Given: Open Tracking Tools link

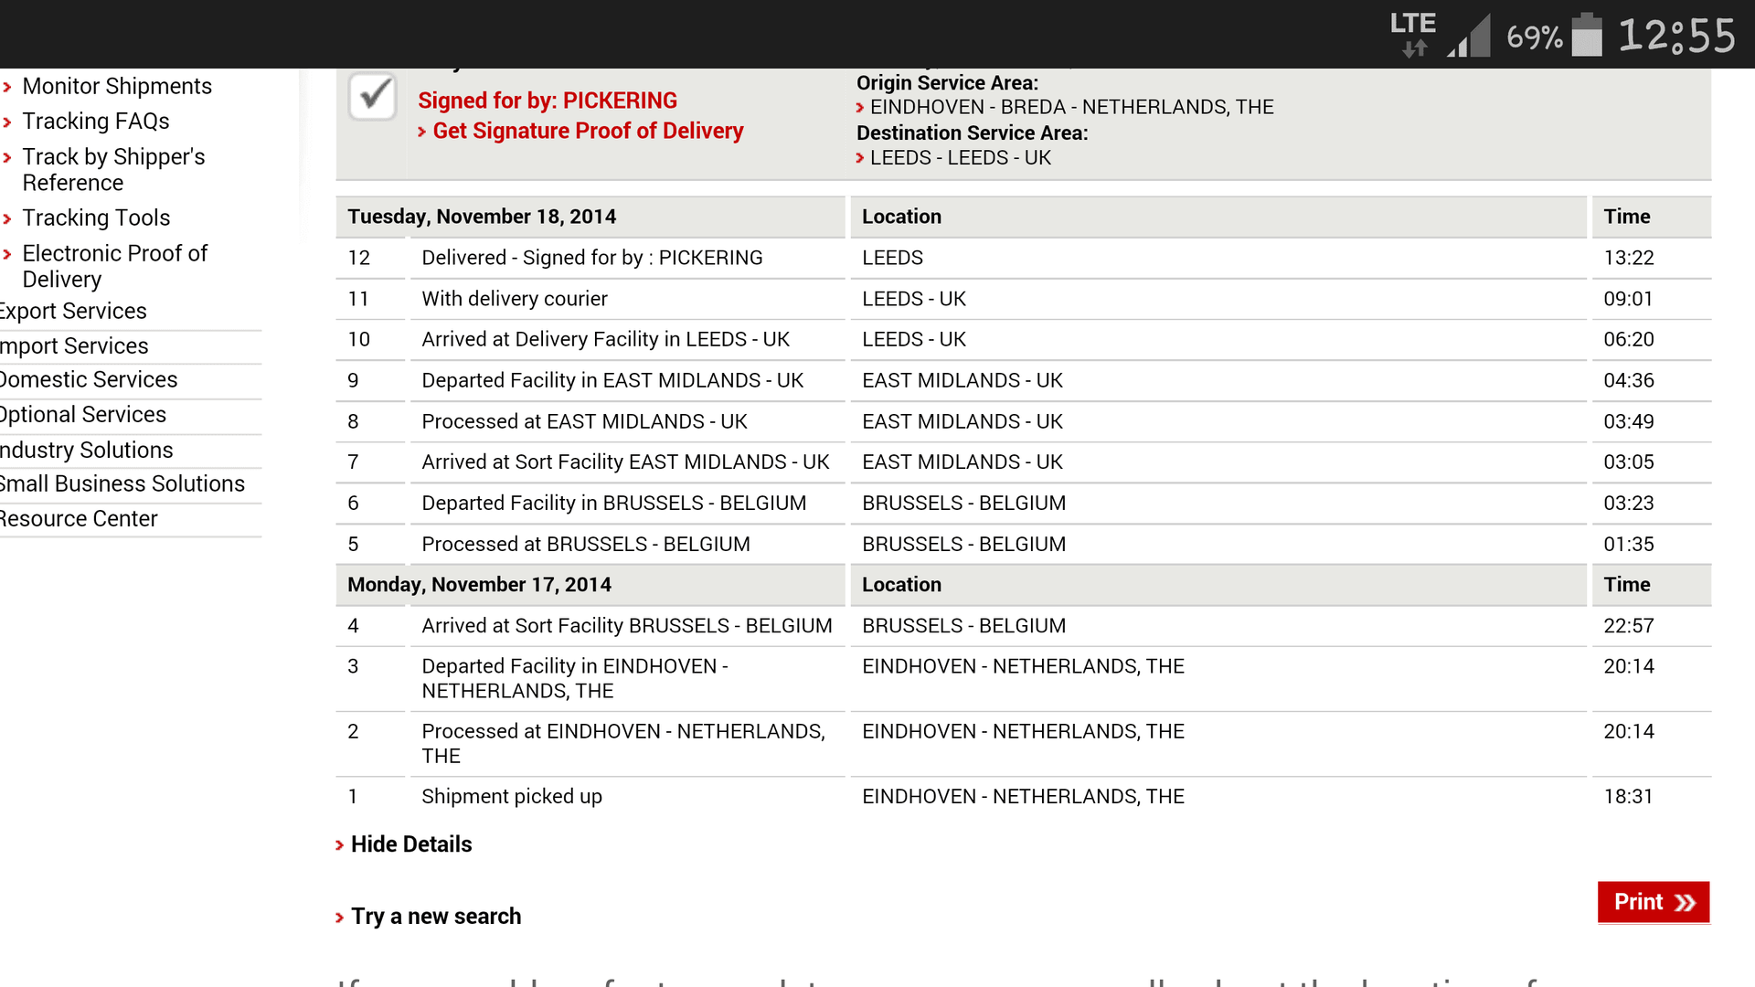Looking at the screenshot, I should 96,218.
